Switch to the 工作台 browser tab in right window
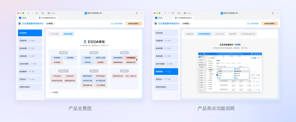The image size is (296, 122). [159, 18]
